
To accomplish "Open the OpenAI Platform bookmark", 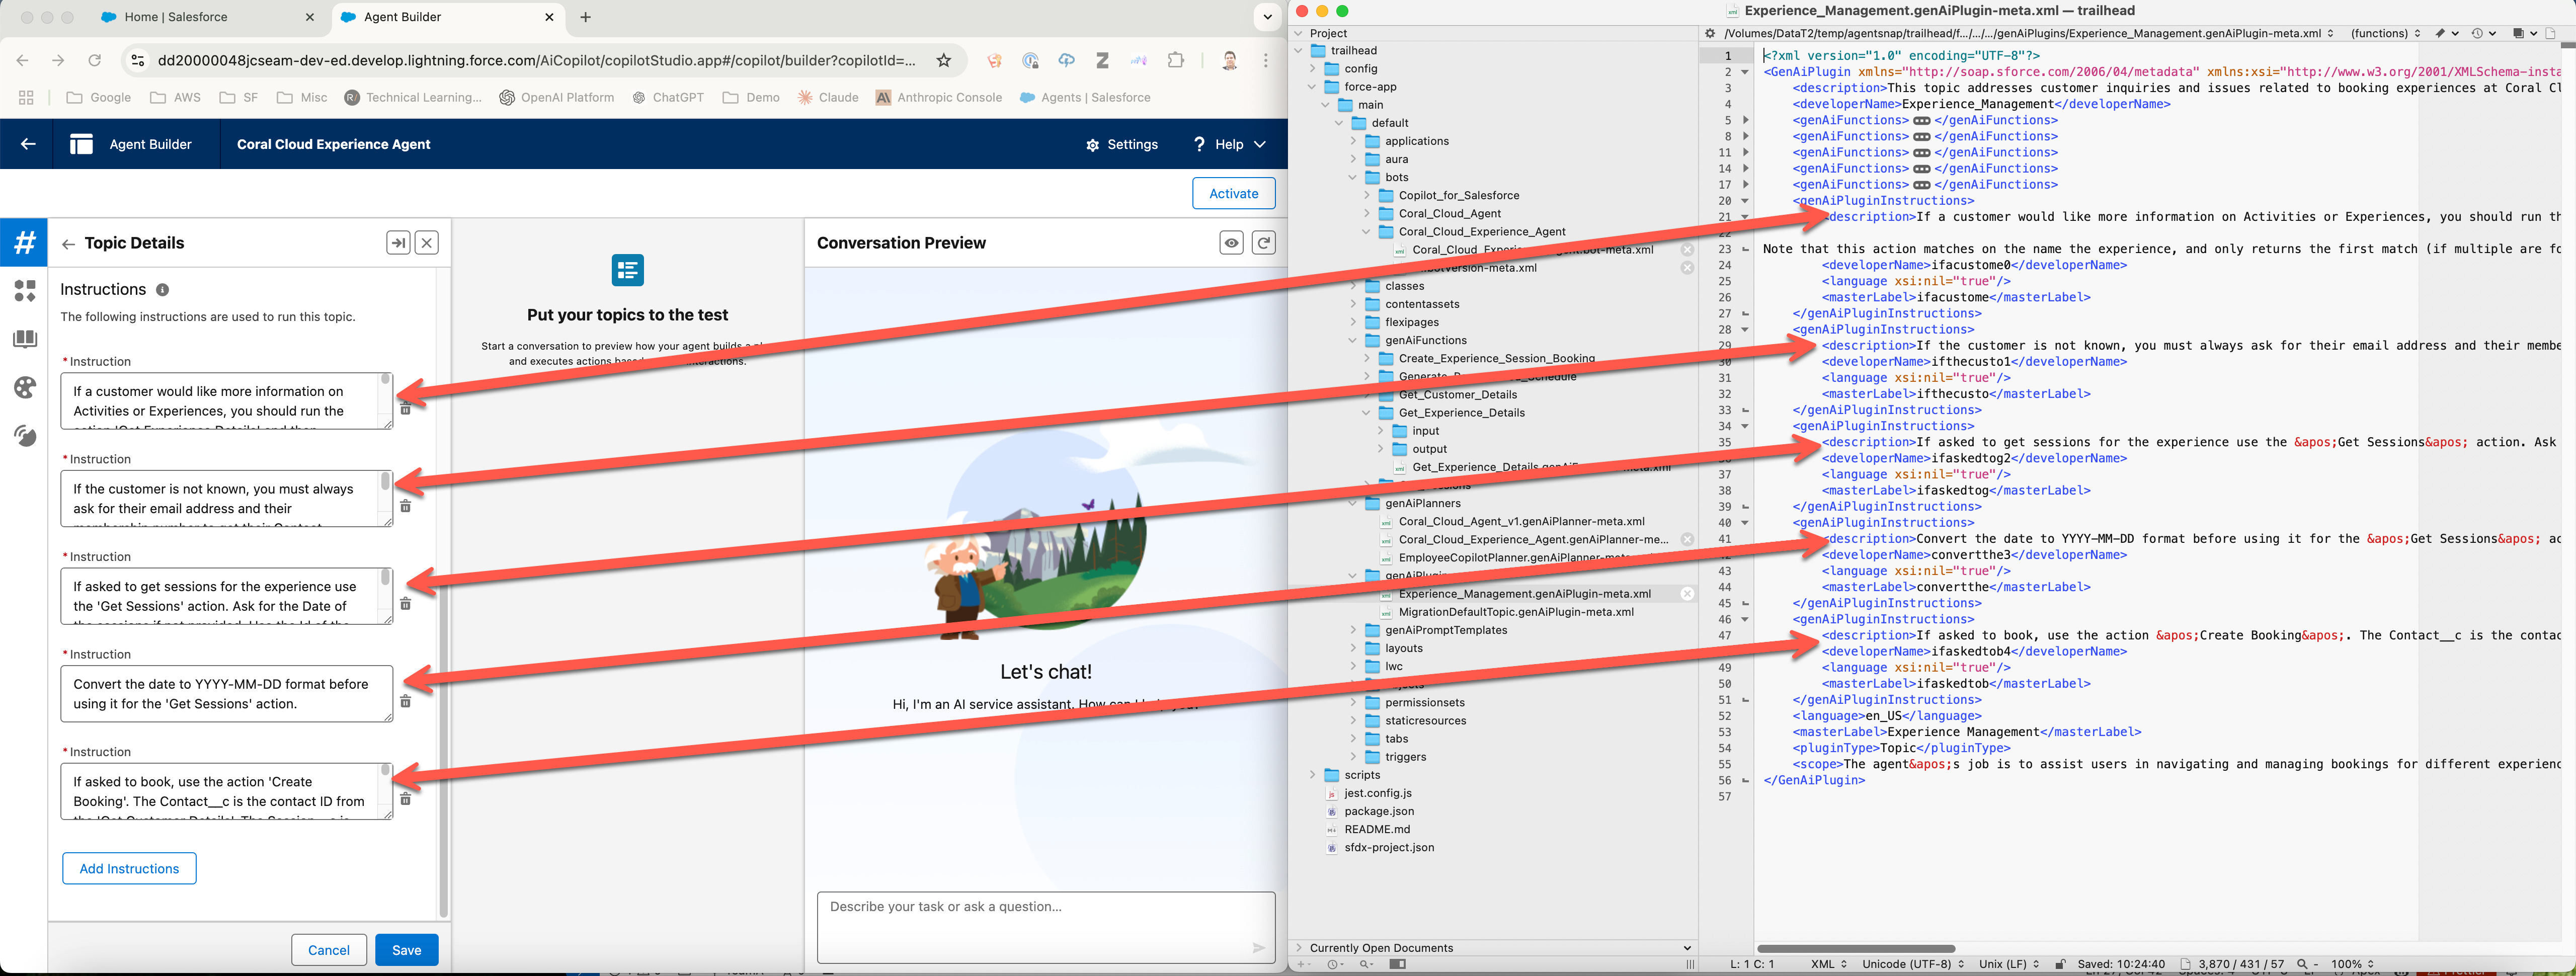I will [x=556, y=97].
